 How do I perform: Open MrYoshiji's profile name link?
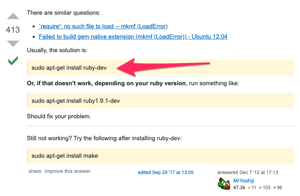click(244, 181)
